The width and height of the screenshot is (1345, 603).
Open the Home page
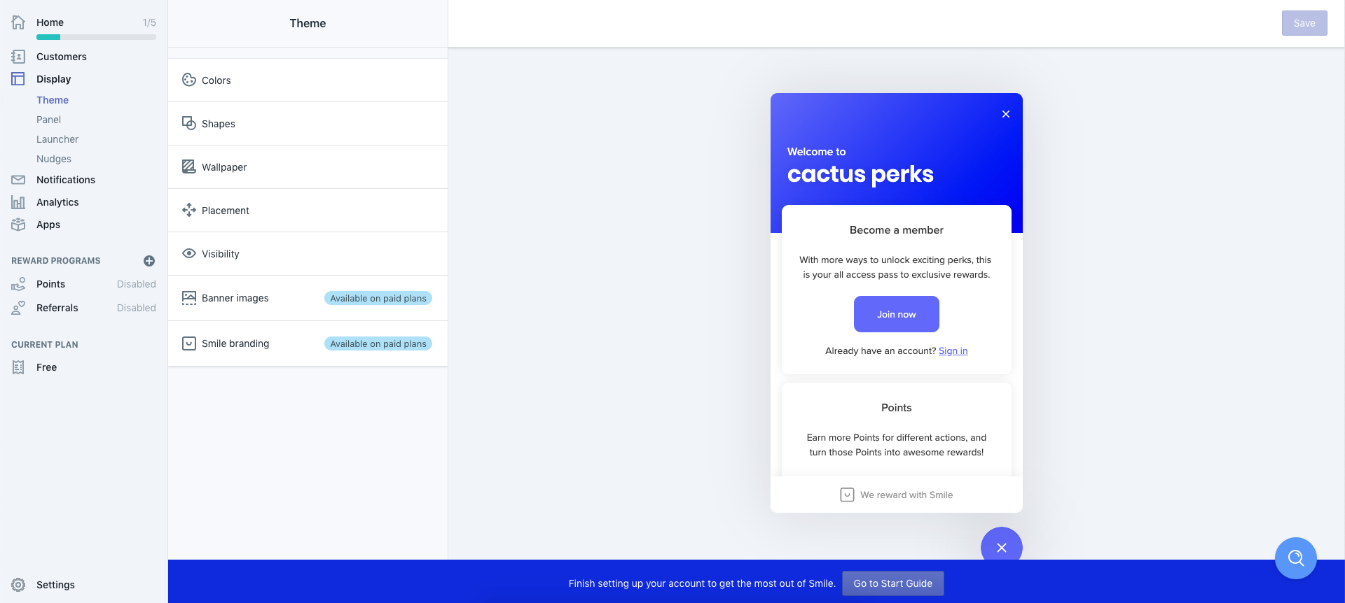(x=50, y=22)
